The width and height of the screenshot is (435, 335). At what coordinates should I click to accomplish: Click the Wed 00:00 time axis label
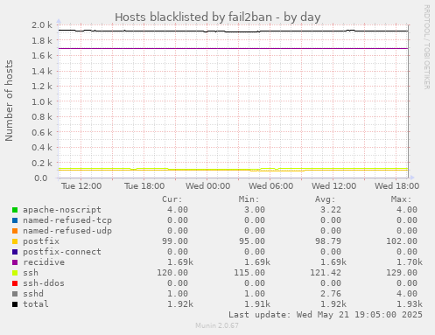(x=207, y=186)
